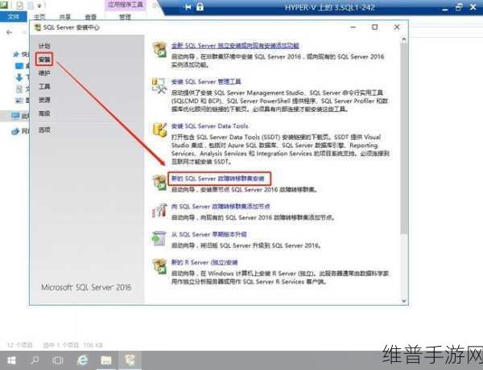Click the downloads arrow icon in Explorer navigation
This screenshot has width=483, height=370.
tap(19, 77)
